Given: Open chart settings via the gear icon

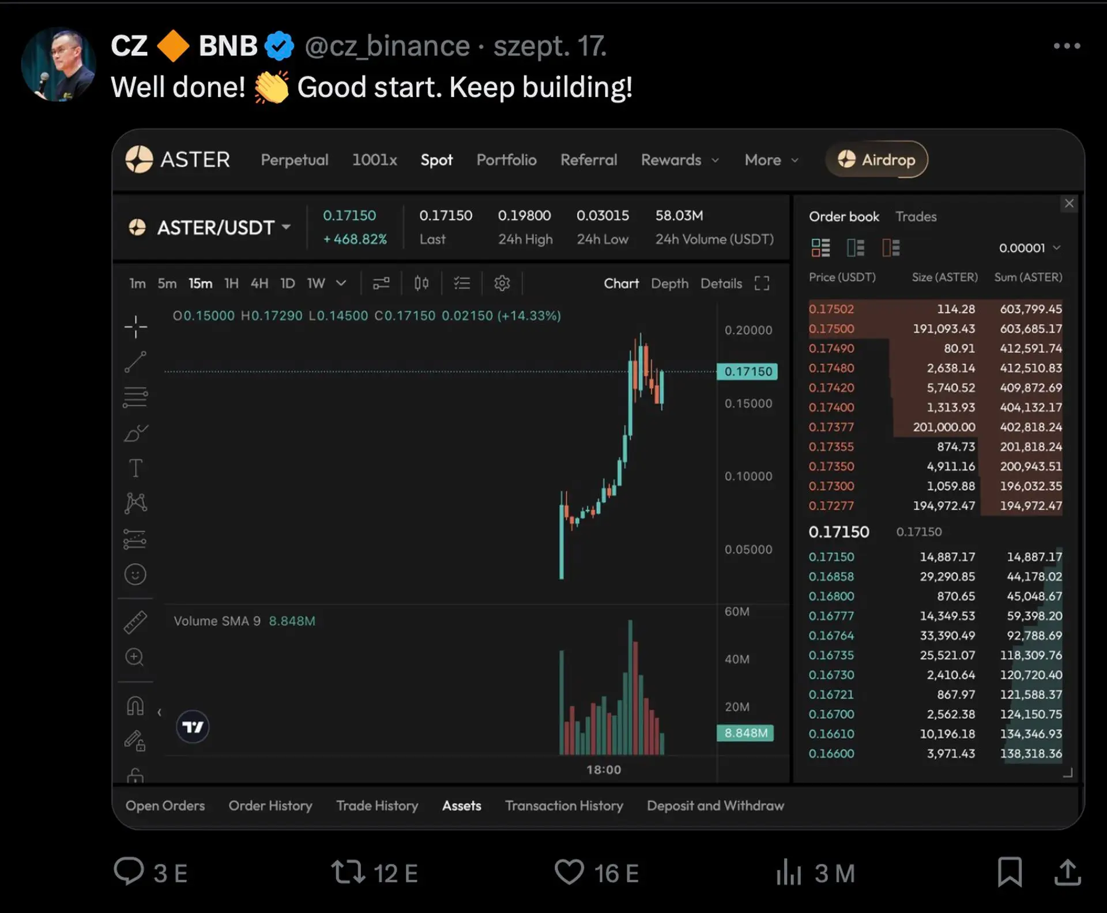Looking at the screenshot, I should (x=502, y=283).
